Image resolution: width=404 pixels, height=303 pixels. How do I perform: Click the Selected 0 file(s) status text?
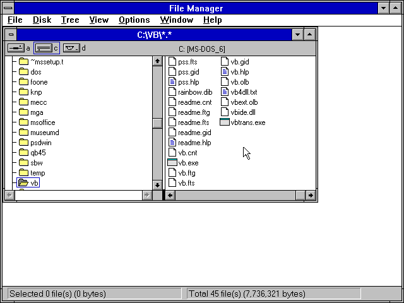point(57,294)
